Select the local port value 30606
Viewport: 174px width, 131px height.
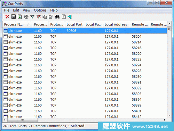tap(71, 31)
